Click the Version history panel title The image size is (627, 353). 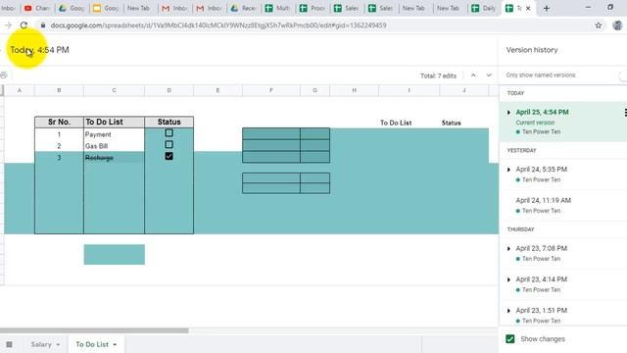point(532,50)
